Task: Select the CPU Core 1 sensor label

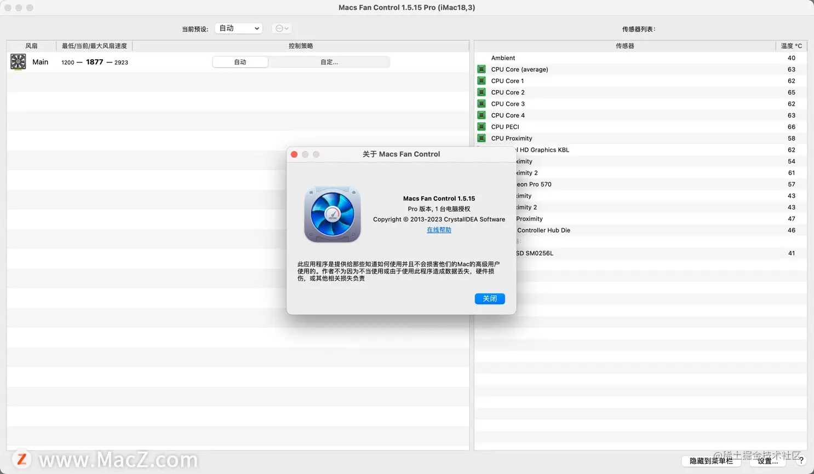Action: click(x=508, y=81)
